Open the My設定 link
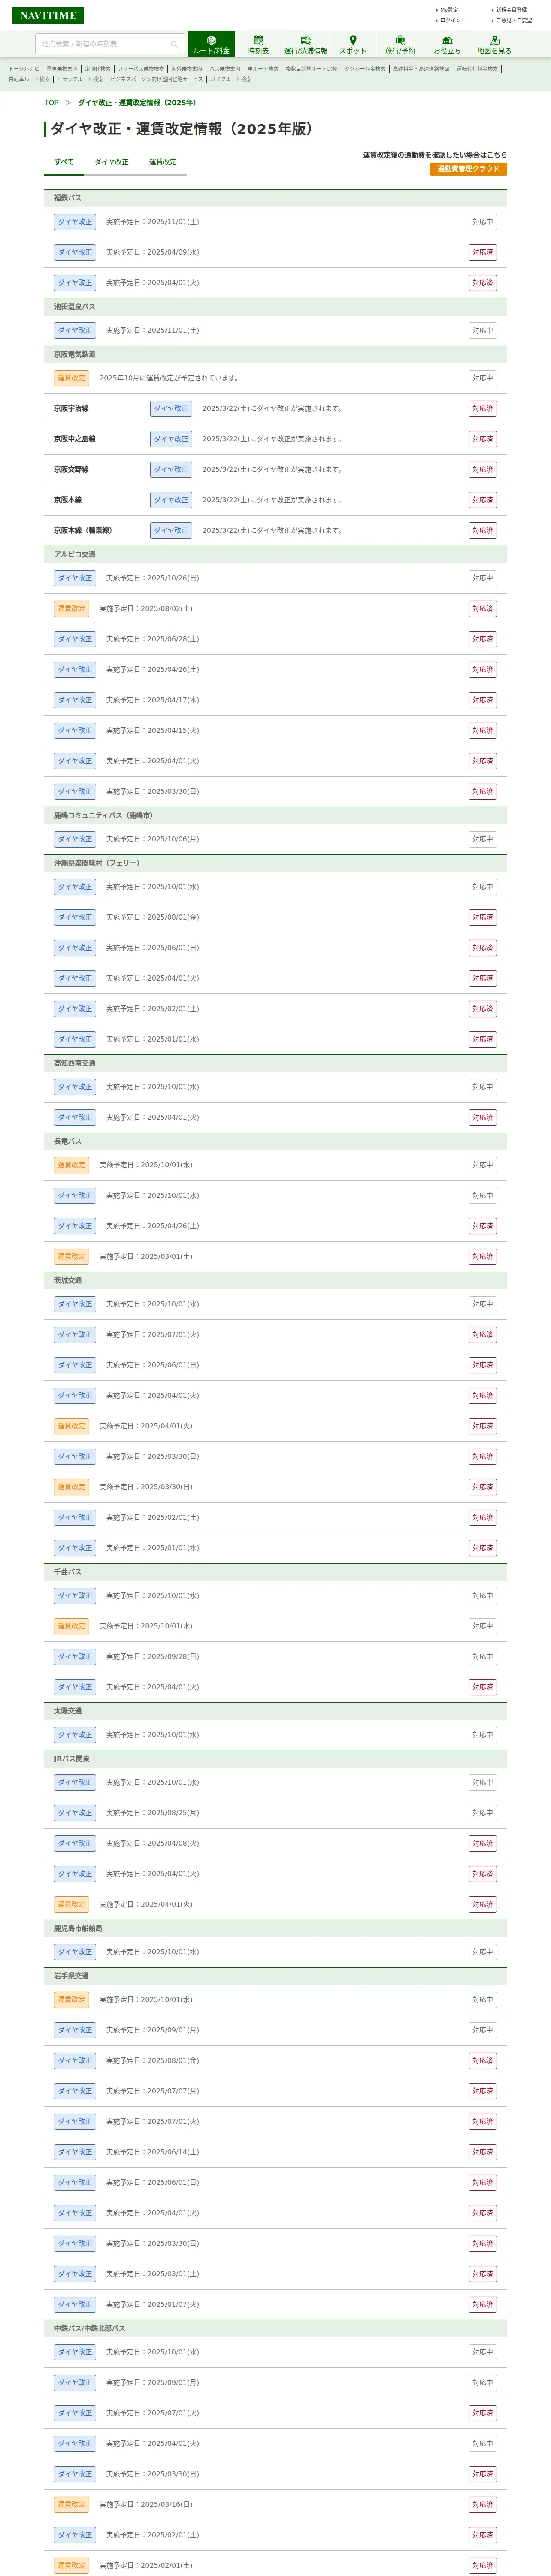This screenshot has height=2576, width=551. tap(449, 10)
